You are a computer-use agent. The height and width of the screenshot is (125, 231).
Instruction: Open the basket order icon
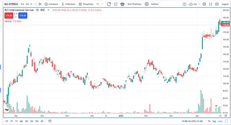(122, 4)
